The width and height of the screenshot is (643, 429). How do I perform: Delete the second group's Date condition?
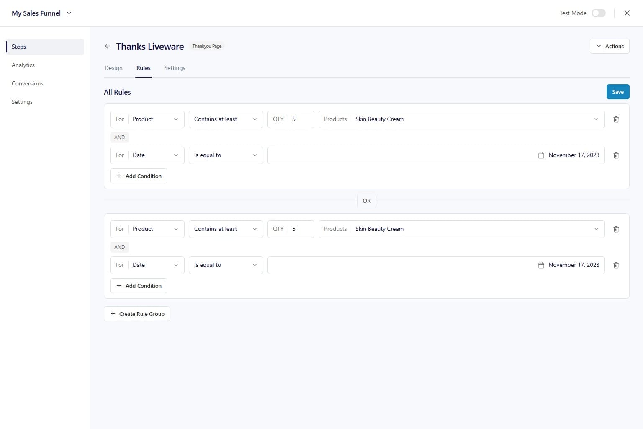point(616,265)
